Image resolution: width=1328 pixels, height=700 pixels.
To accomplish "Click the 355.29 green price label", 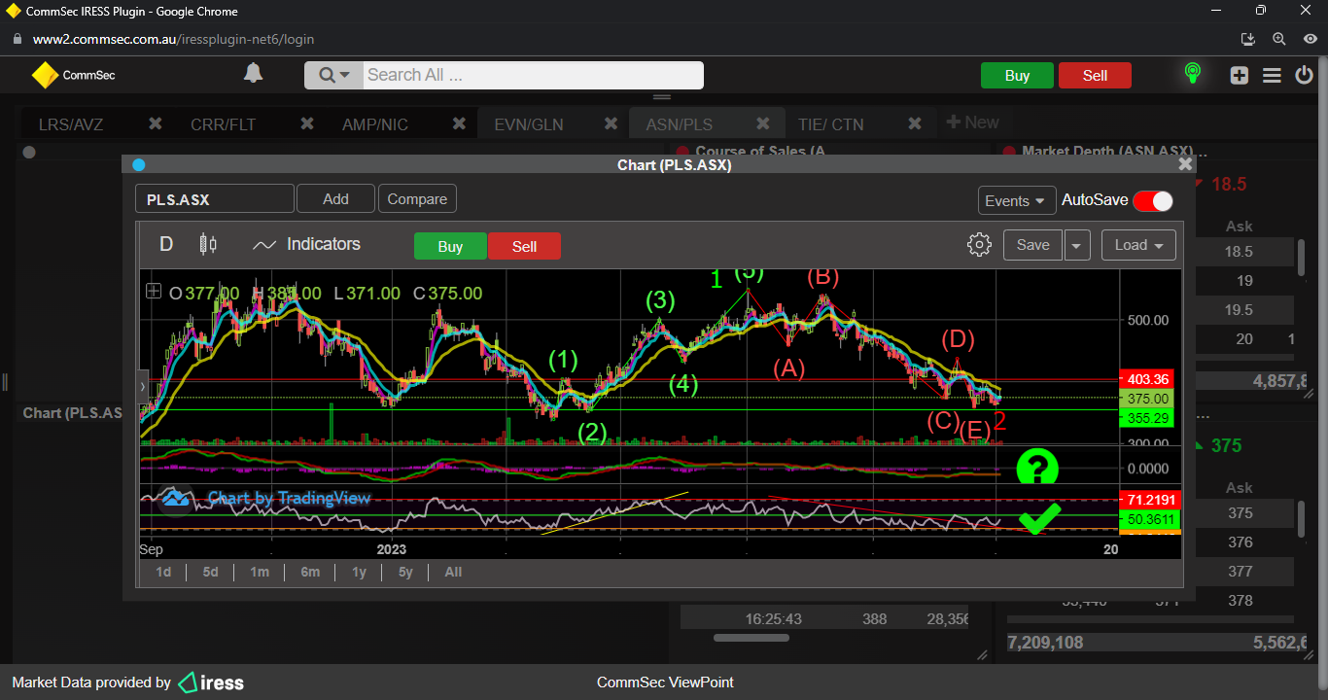I will pos(1147,418).
